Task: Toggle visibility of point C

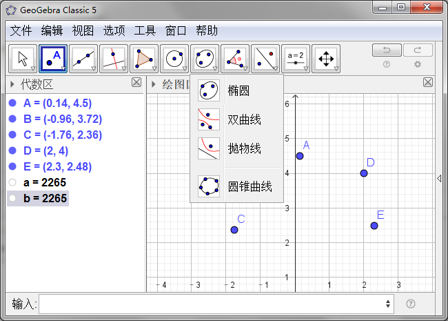Action: [12, 135]
